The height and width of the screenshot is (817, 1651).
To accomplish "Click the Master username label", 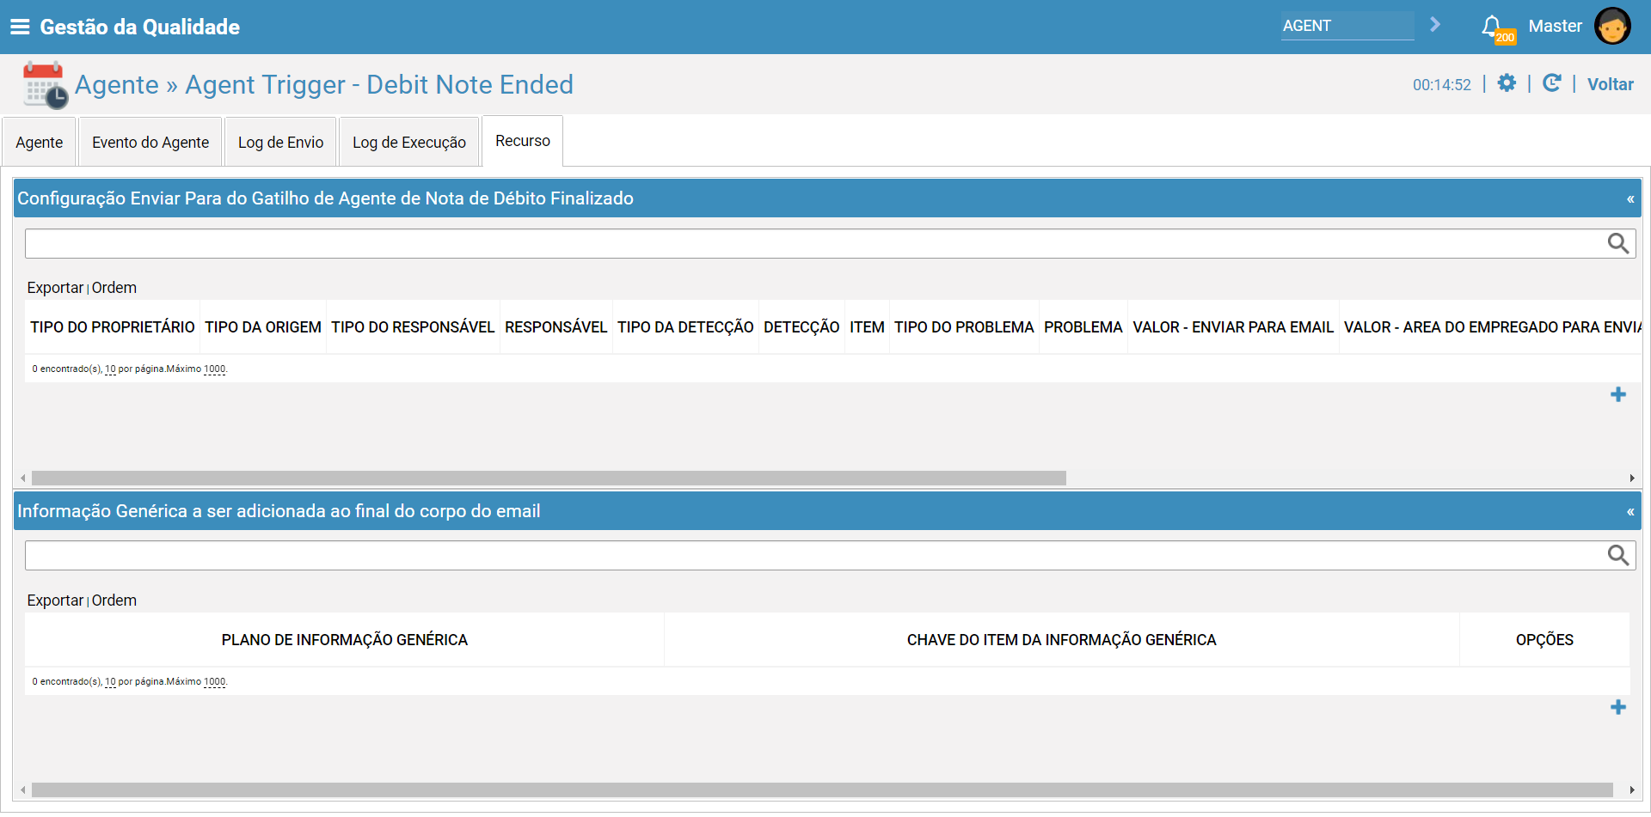I will 1555,26.
